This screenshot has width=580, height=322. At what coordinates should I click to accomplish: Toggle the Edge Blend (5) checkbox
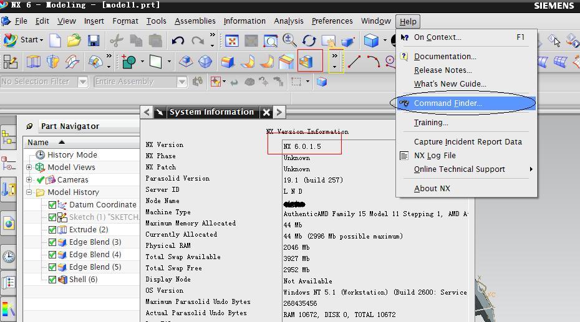(52, 267)
